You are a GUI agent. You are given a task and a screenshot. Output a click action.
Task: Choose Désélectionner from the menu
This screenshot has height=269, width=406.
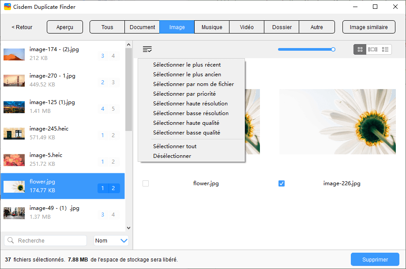pos(172,156)
